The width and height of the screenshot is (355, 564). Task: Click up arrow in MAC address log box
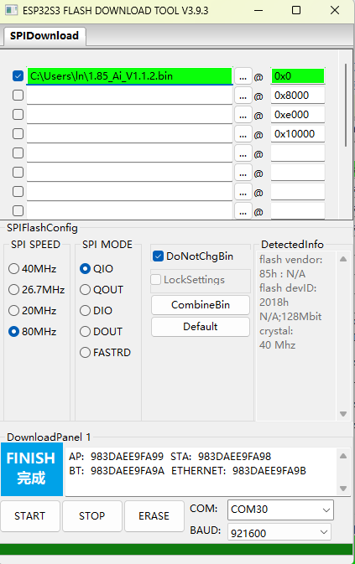coord(343,456)
